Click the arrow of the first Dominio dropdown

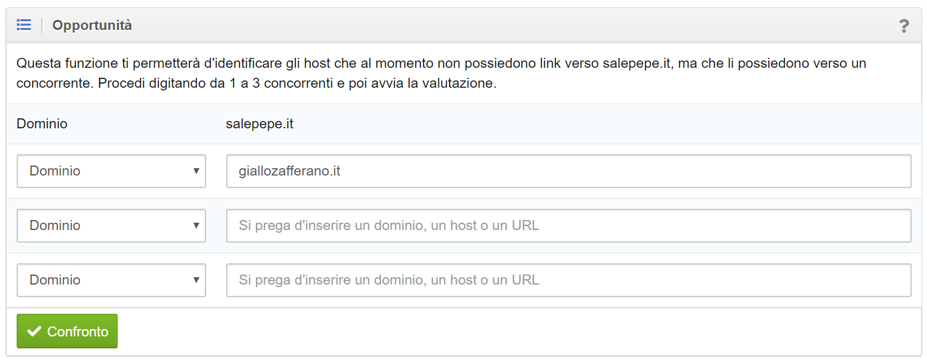tap(196, 171)
